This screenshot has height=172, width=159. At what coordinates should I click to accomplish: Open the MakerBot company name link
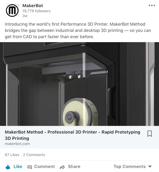coord(33,6)
